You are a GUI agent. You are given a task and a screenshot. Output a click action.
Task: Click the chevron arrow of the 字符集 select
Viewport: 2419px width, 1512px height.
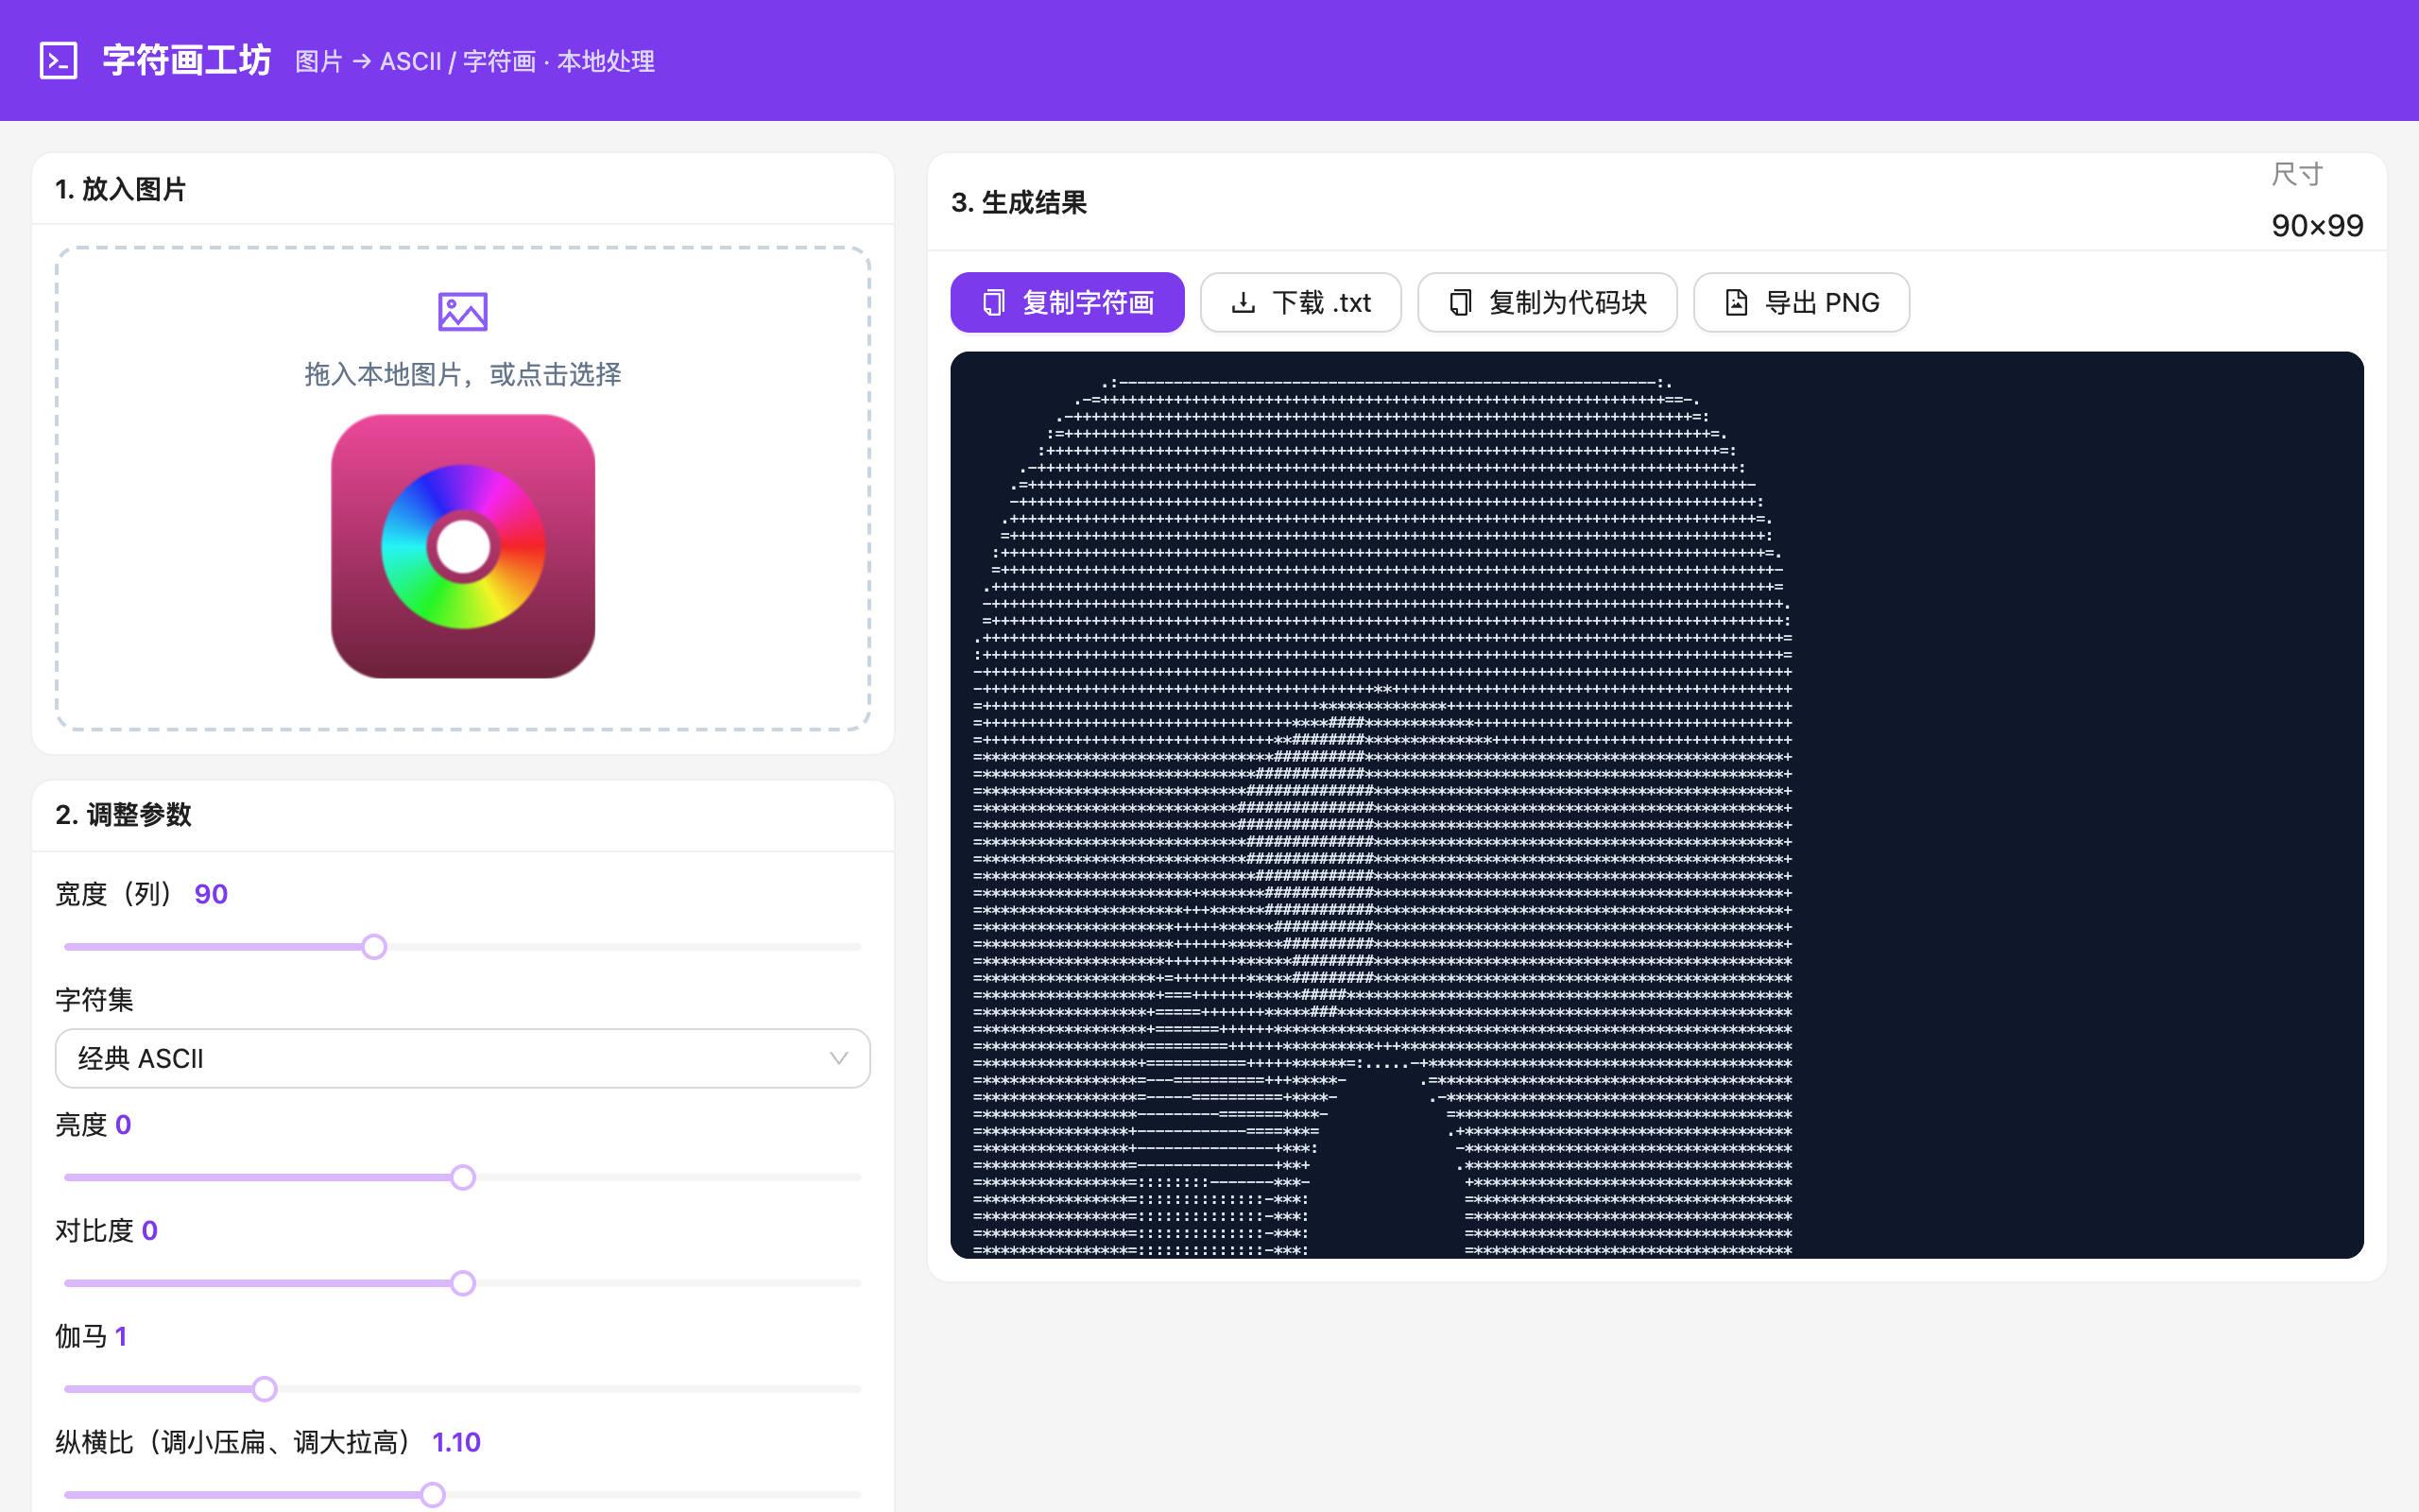tap(839, 1058)
